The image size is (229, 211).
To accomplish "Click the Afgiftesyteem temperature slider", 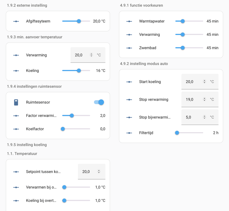I will (76, 21).
